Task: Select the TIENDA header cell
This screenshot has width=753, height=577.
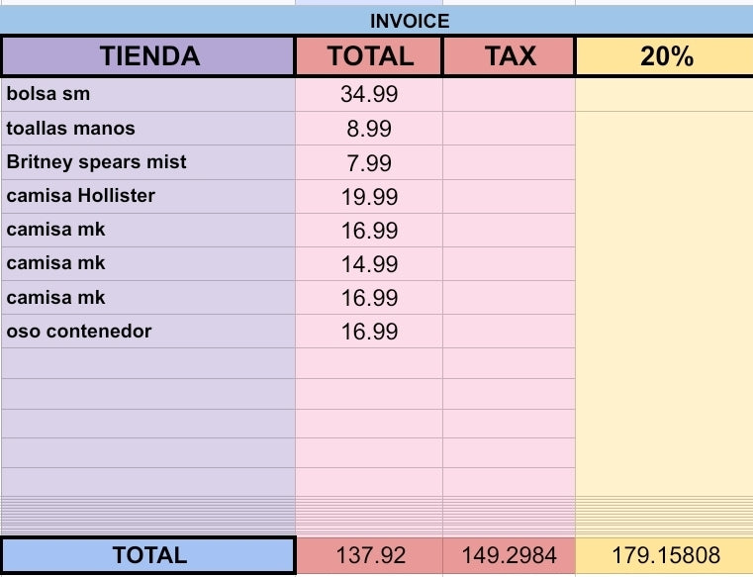Action: click(x=148, y=56)
